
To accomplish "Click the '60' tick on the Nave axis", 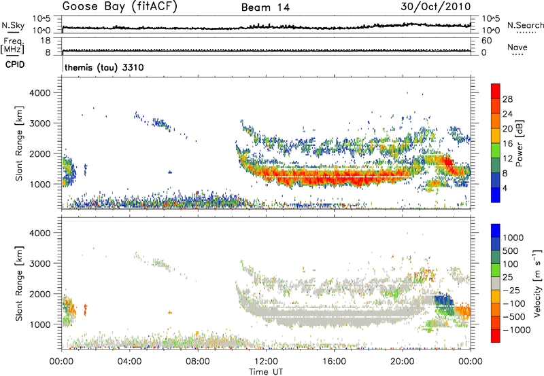I will (486, 41).
